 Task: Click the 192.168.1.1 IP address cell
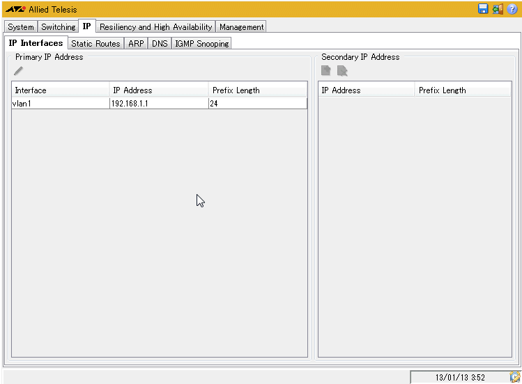[158, 104]
